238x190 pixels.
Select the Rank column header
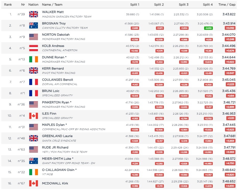point(8,5)
